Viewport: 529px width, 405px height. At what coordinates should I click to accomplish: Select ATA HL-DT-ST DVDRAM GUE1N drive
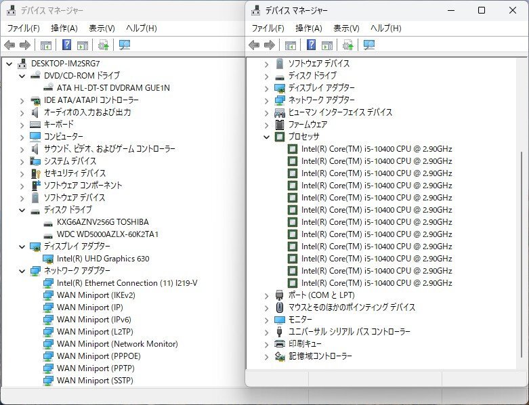click(x=113, y=87)
